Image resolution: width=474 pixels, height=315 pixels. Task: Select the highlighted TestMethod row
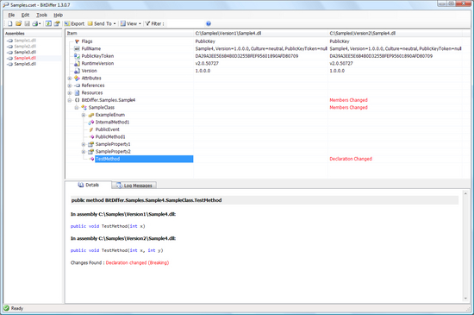coord(144,159)
